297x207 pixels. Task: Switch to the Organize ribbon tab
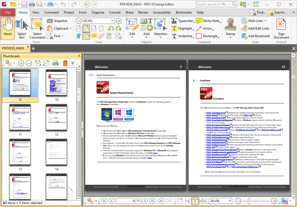pos(98,12)
